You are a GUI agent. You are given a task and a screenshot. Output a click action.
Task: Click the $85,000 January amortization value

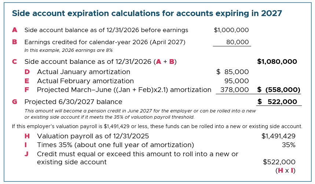(x=232, y=72)
